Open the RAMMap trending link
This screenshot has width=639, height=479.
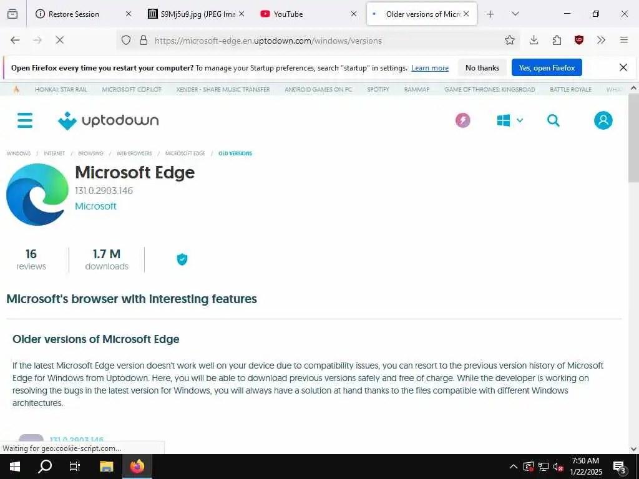coord(416,90)
